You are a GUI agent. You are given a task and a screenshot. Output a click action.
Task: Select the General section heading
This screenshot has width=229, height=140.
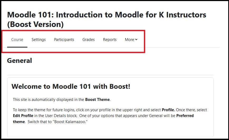pyautogui.click(x=20, y=60)
